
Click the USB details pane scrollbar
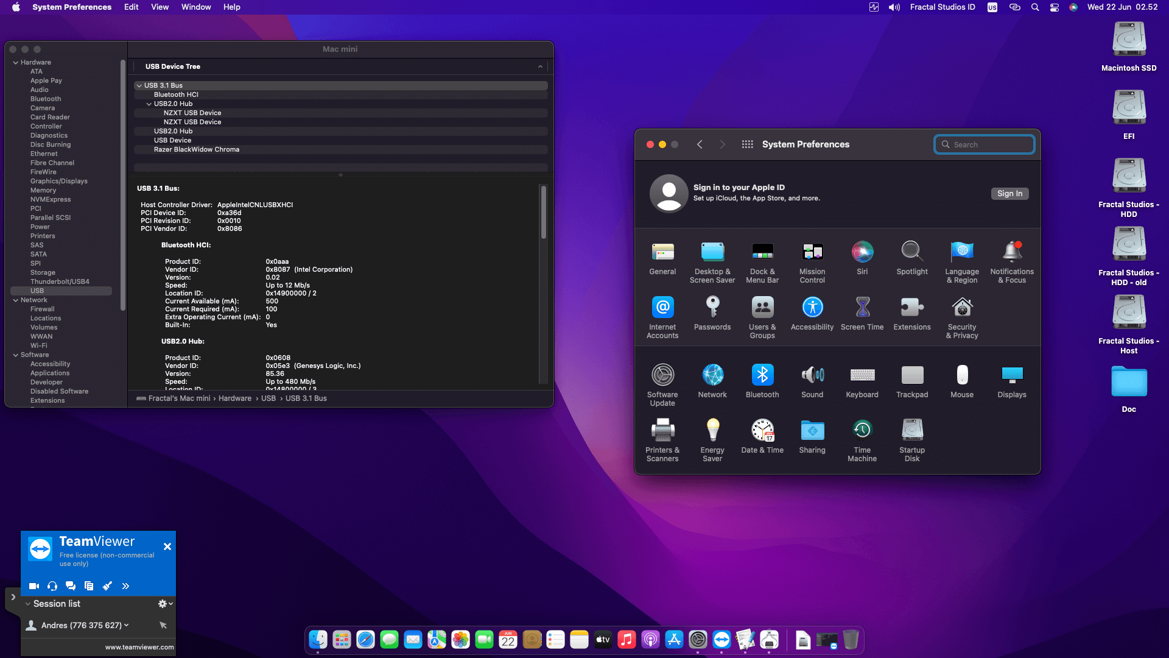point(544,212)
